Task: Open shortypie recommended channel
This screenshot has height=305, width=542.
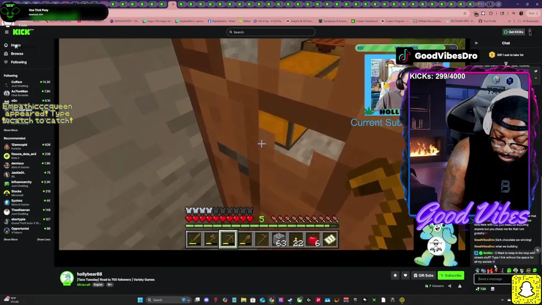Action: pos(26,221)
